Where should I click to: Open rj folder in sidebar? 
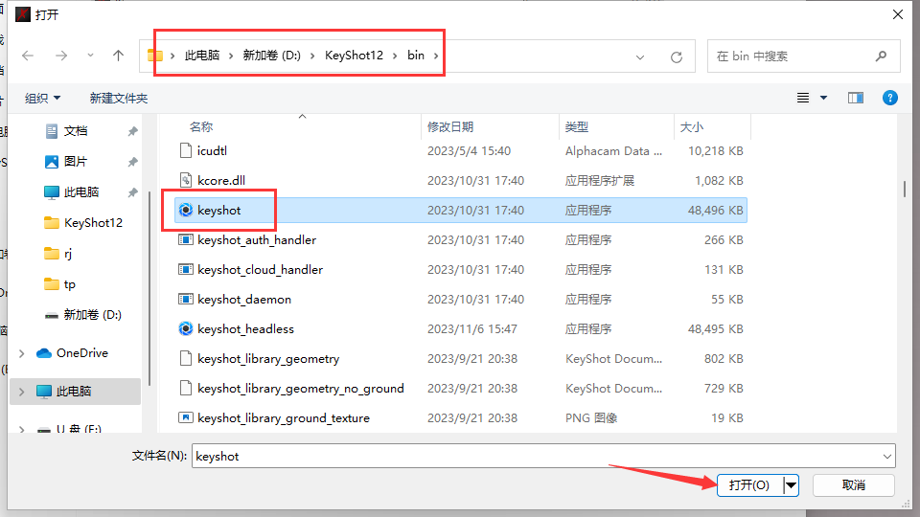coord(68,253)
